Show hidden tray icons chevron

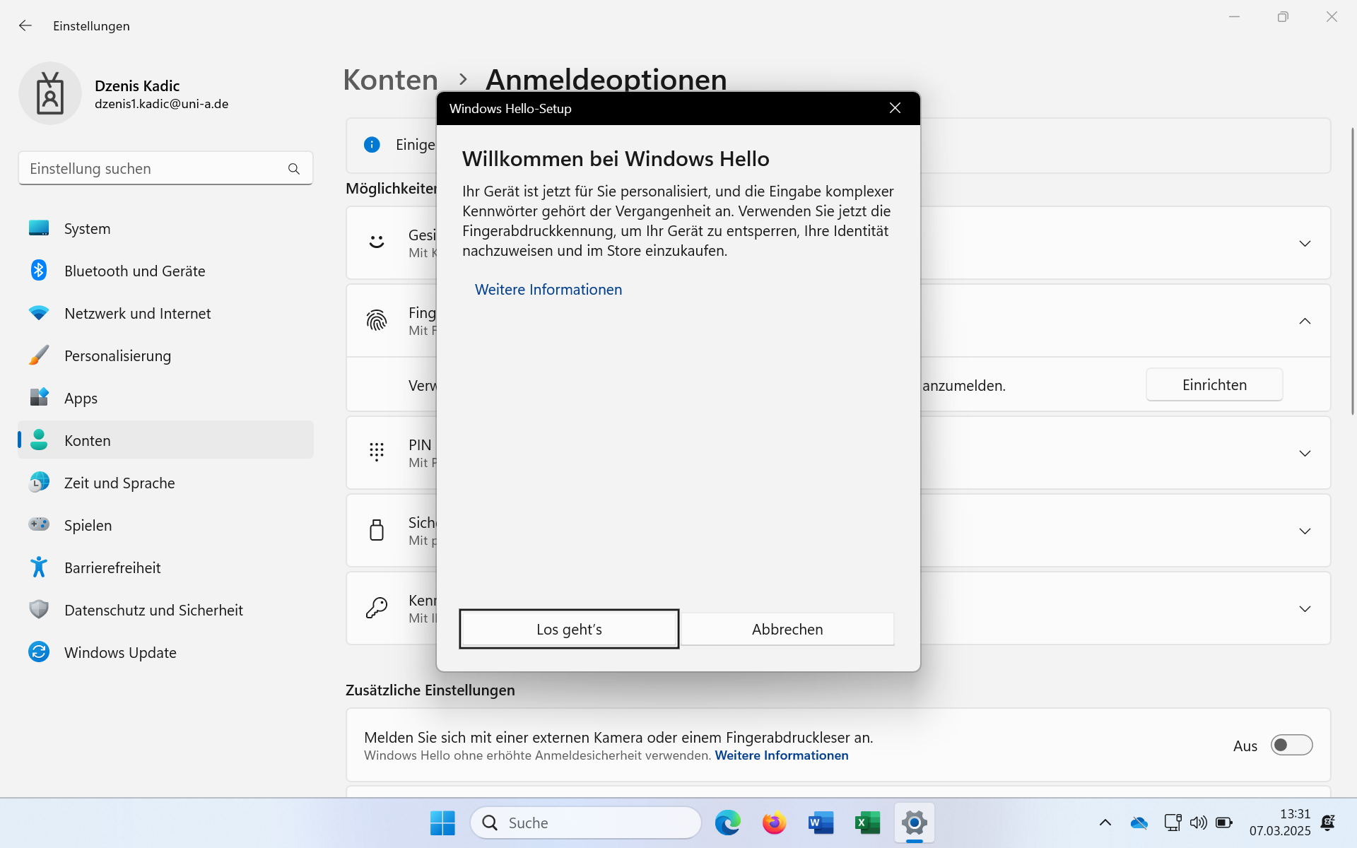[1105, 823]
